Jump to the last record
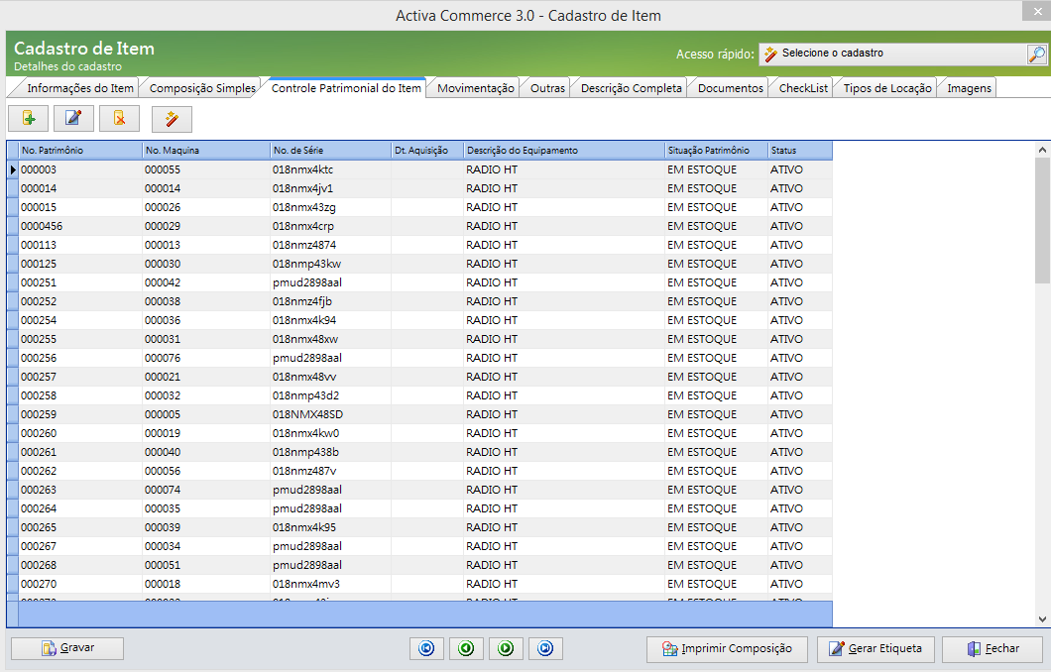The image size is (1051, 672). point(545,648)
